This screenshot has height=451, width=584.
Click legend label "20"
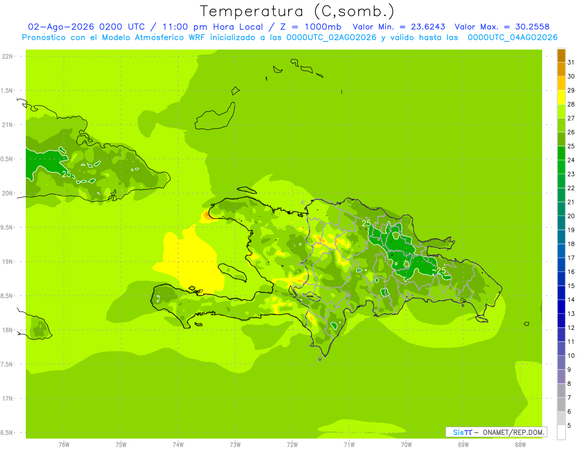click(x=571, y=216)
